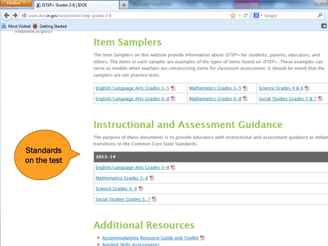This screenshot has height=246, width=328.
Task: Click the PDF icon beside English/Language Arts Grades 3-5
Action: (173, 88)
